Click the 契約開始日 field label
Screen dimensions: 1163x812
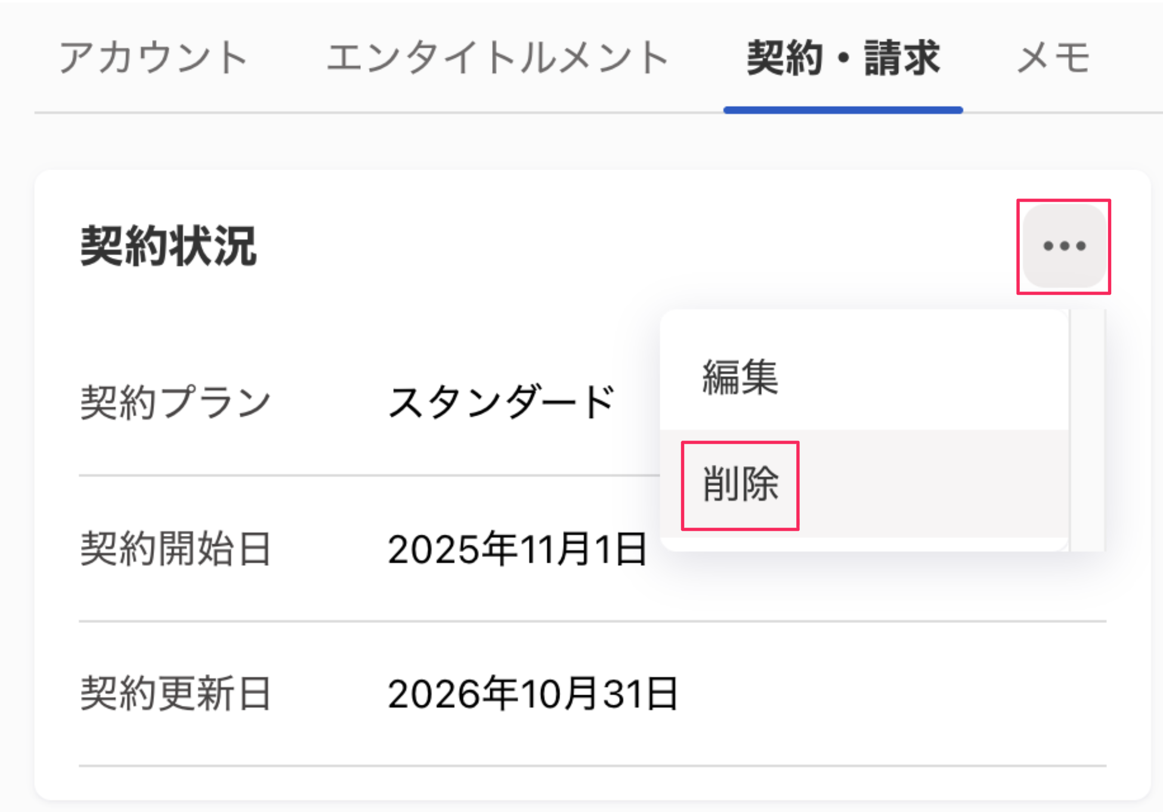point(175,548)
